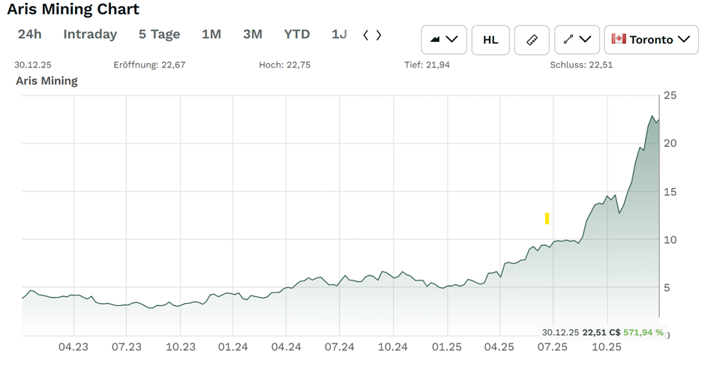
Task: Click the chart peak near 22 in late 2025
Action: [x=652, y=117]
